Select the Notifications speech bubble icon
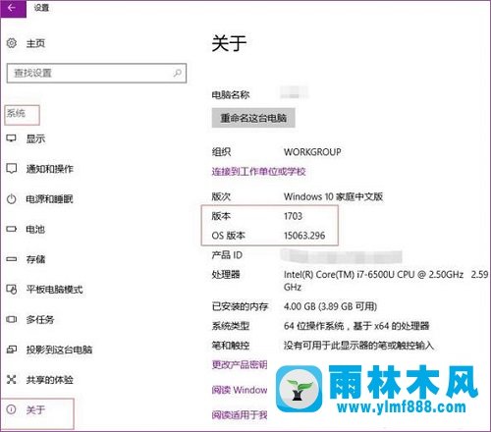This screenshot has width=491, height=432. (x=12, y=169)
